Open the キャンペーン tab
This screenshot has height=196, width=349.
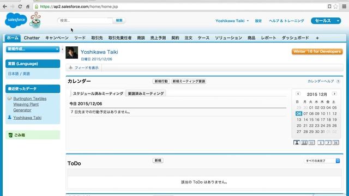click(x=57, y=38)
